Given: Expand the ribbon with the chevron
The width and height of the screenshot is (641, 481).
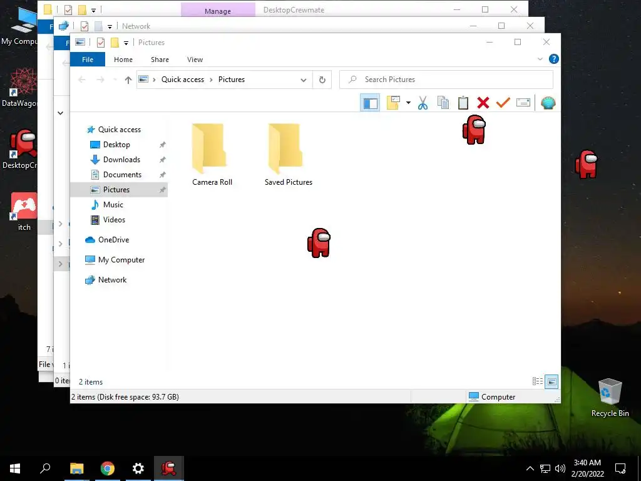Looking at the screenshot, I should (x=540, y=59).
